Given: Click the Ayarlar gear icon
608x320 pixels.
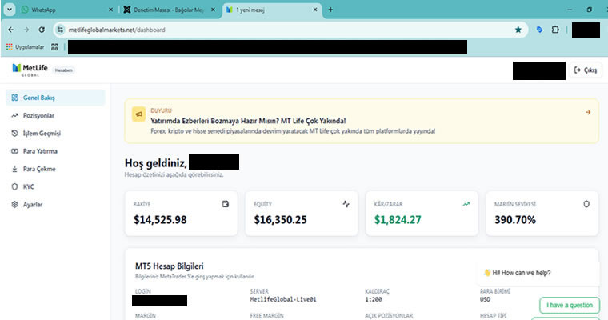Looking at the screenshot, I should click(x=14, y=205).
